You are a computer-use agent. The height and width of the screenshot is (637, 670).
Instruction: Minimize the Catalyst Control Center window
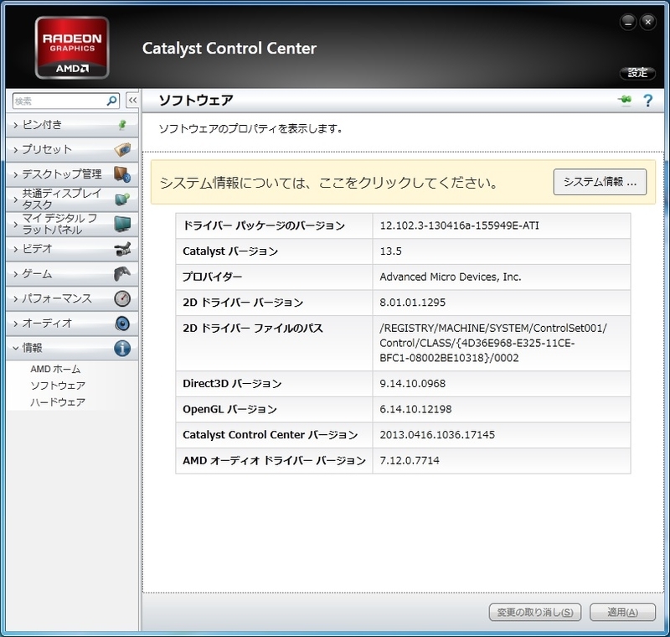[627, 22]
